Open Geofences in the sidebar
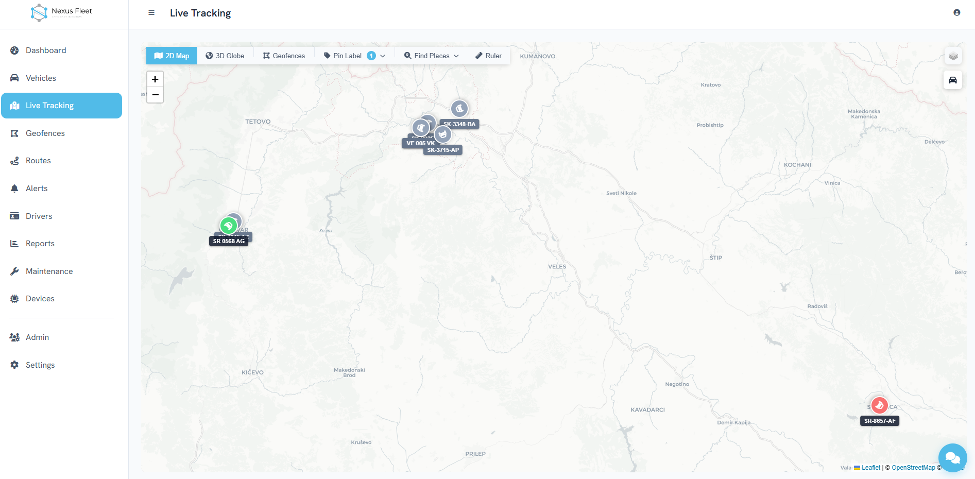The image size is (975, 479). 61,133
